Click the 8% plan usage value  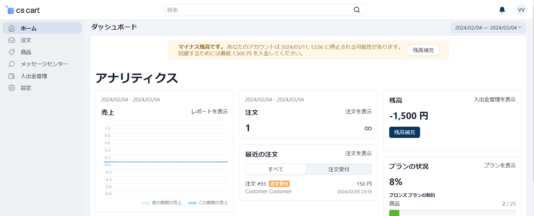[396, 182]
